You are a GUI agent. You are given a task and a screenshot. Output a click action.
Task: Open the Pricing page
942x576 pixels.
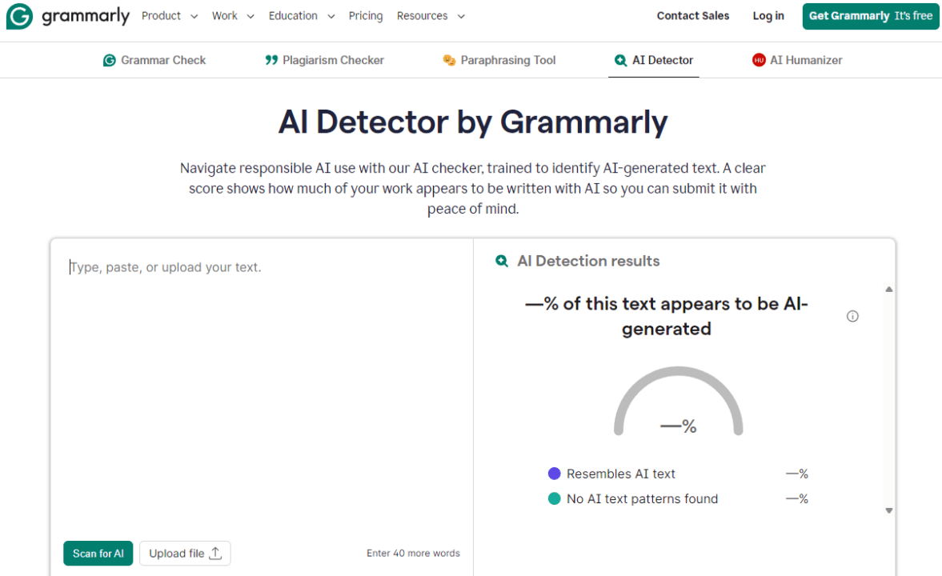[366, 15]
